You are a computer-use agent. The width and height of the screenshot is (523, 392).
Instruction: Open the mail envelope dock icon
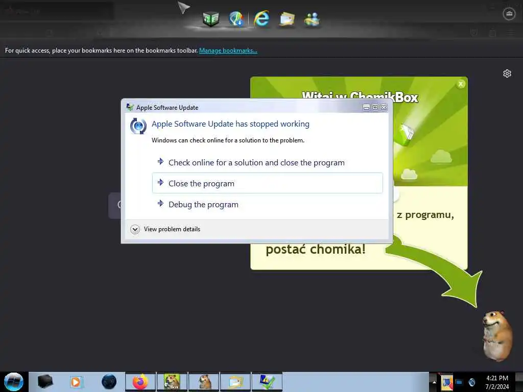click(x=287, y=19)
